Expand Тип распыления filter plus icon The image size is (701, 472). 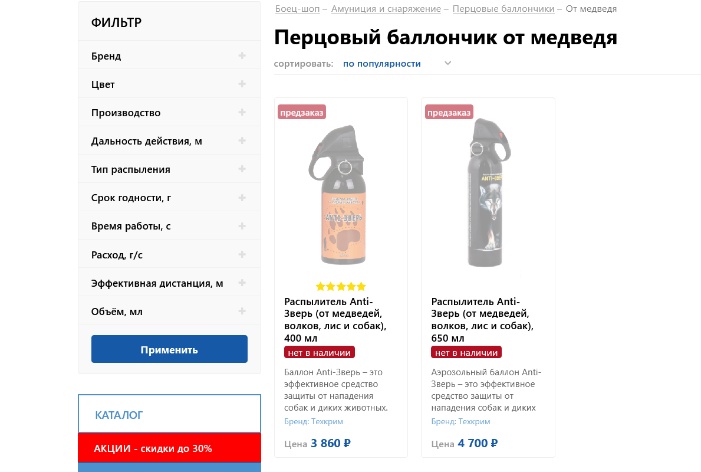click(x=242, y=169)
